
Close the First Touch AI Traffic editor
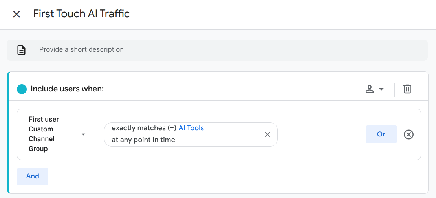click(x=16, y=14)
